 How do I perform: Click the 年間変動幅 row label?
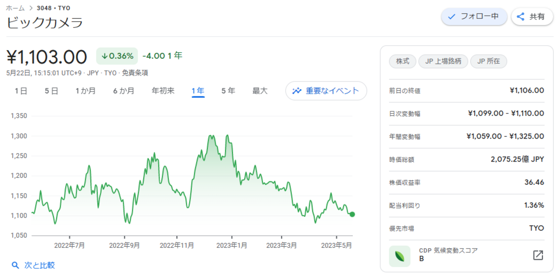tap(405, 137)
